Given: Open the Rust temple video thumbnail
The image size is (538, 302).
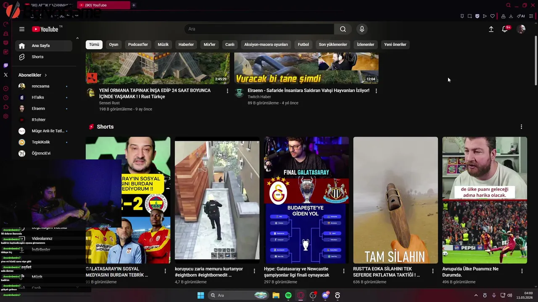Looking at the screenshot, I should point(158,68).
